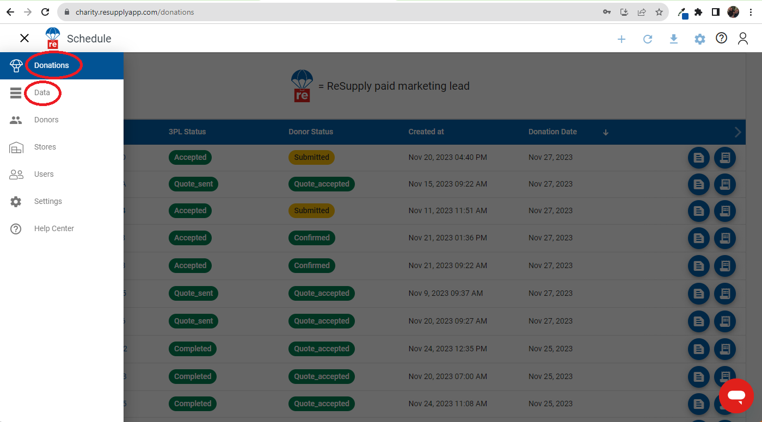The height and width of the screenshot is (422, 762).
Task: Download the donations list via the download icon
Action: [x=674, y=39]
